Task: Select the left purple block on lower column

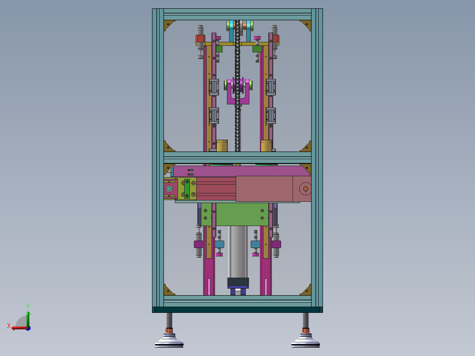Action: click(x=198, y=244)
